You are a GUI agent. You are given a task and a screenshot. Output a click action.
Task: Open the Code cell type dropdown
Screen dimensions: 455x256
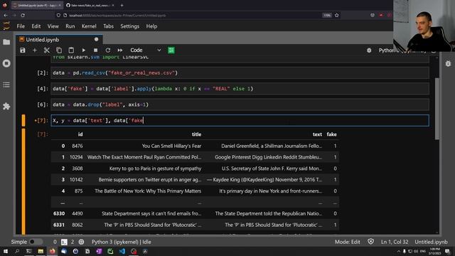point(145,50)
